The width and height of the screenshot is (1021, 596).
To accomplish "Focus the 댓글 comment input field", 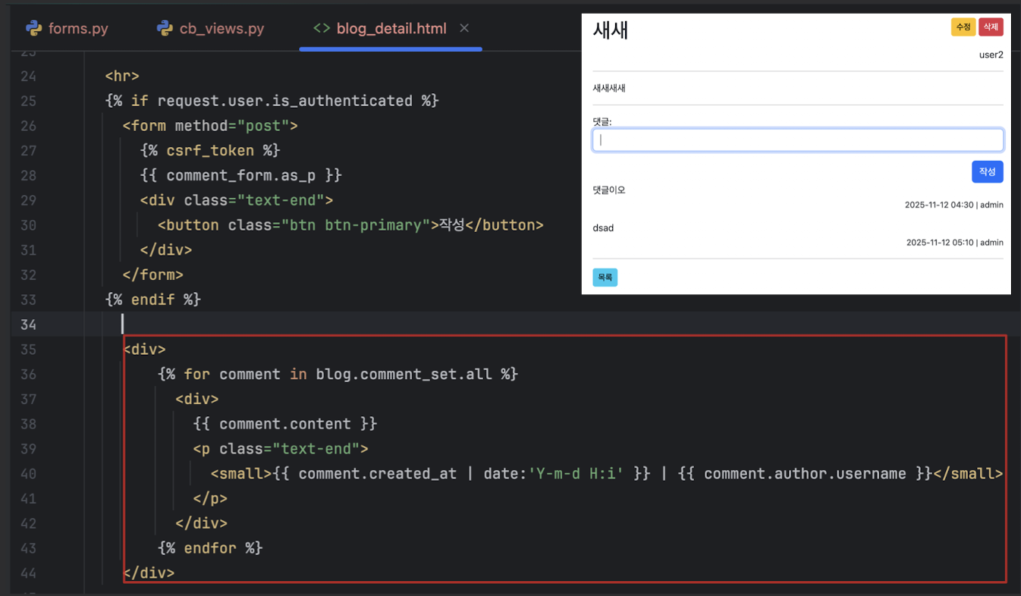I will tap(797, 140).
